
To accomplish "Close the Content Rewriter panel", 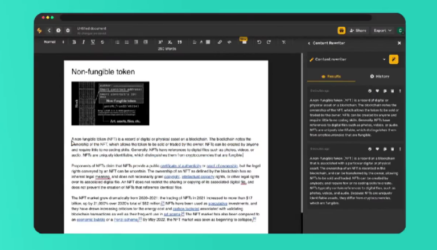I will 399,43.
